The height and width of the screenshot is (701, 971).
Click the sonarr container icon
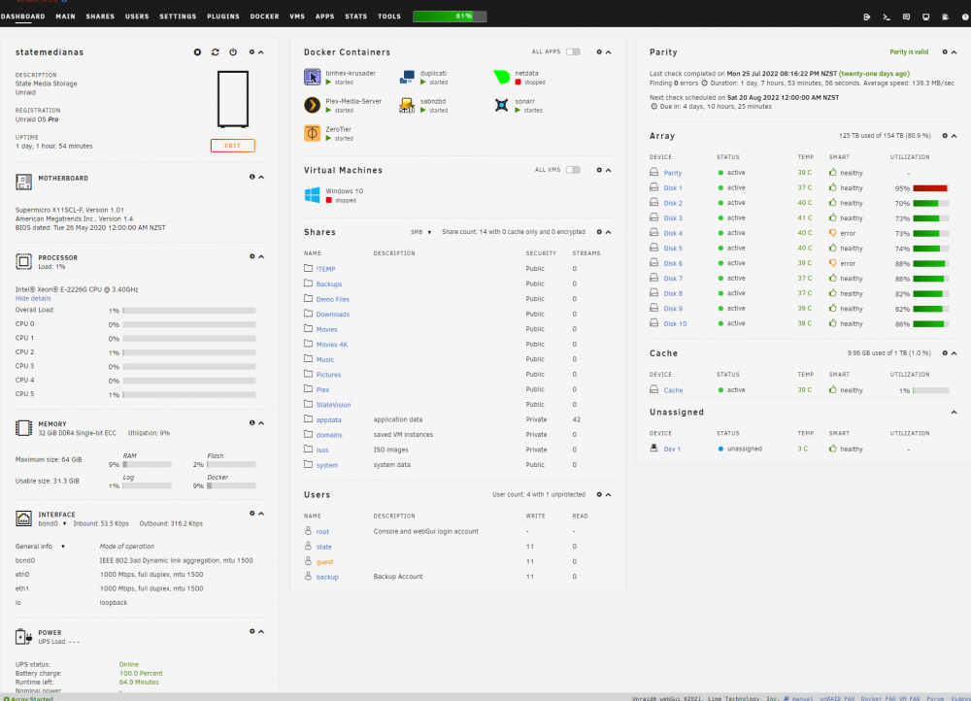click(x=502, y=105)
